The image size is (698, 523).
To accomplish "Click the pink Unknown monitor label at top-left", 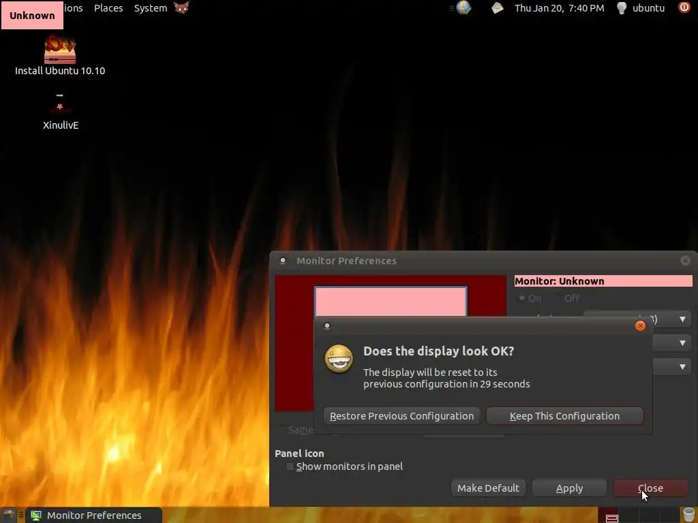I will click(x=32, y=15).
